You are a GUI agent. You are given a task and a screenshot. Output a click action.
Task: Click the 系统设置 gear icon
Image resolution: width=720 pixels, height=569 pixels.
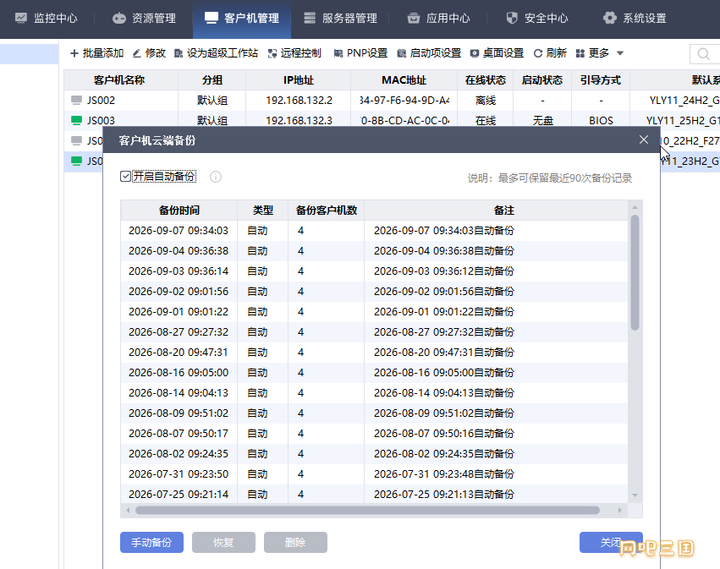(x=610, y=19)
